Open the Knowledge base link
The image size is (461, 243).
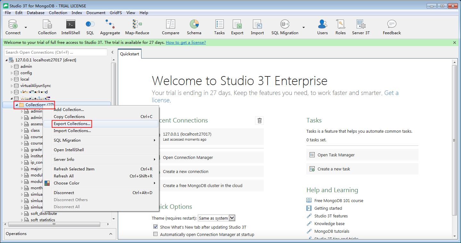coord(329,223)
